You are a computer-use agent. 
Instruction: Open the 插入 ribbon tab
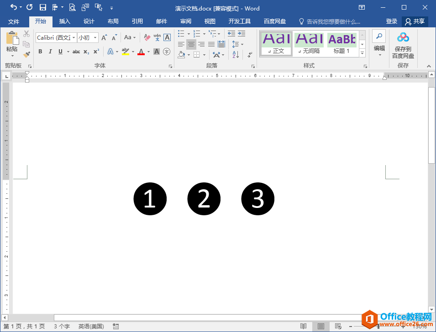coord(65,21)
